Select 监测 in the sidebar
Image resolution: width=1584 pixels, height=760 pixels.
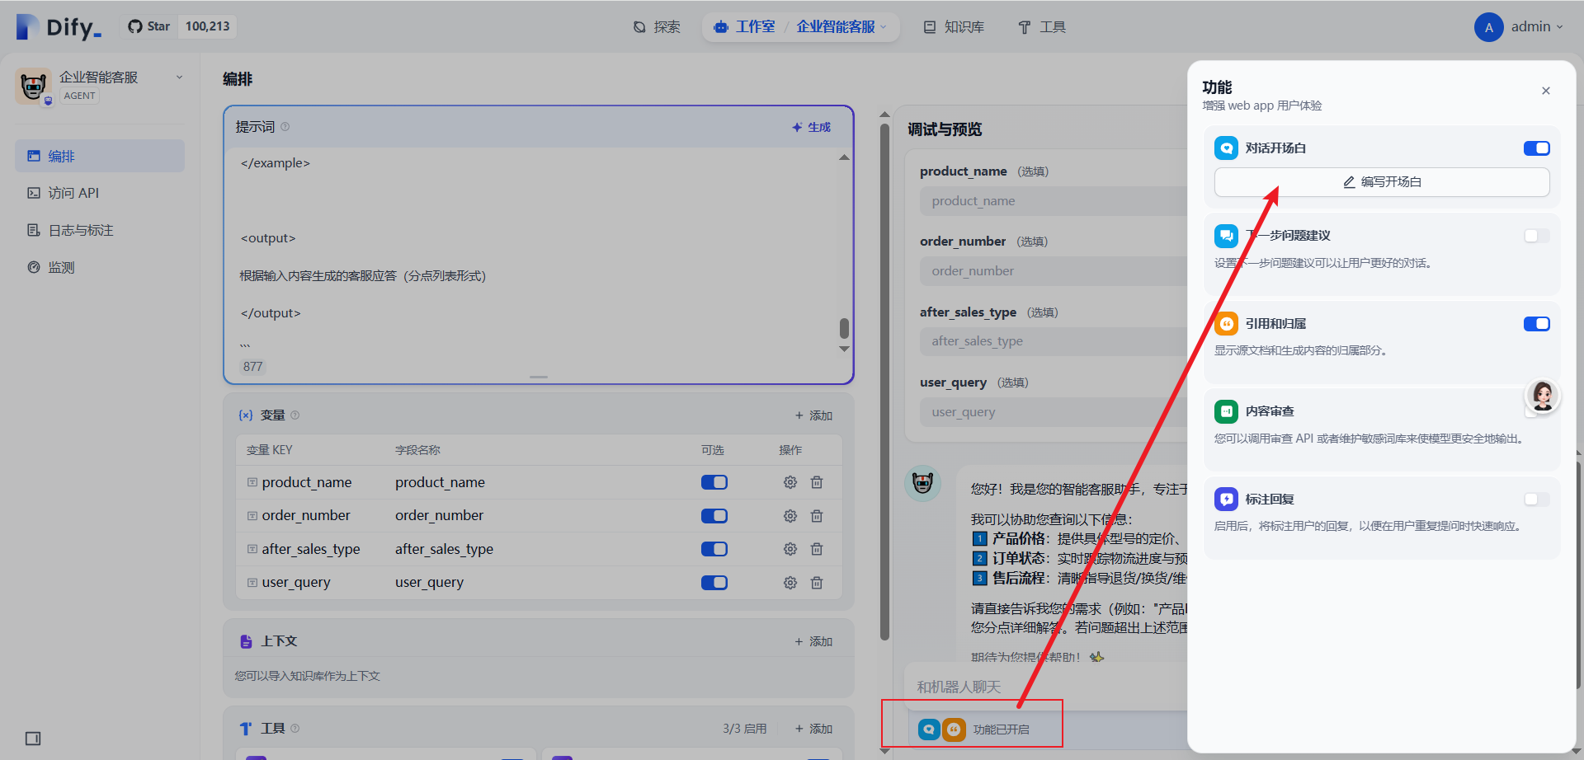(x=100, y=267)
